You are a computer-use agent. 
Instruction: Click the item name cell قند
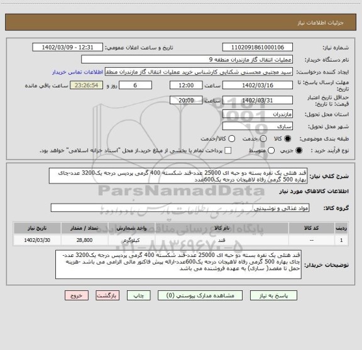point(222,240)
